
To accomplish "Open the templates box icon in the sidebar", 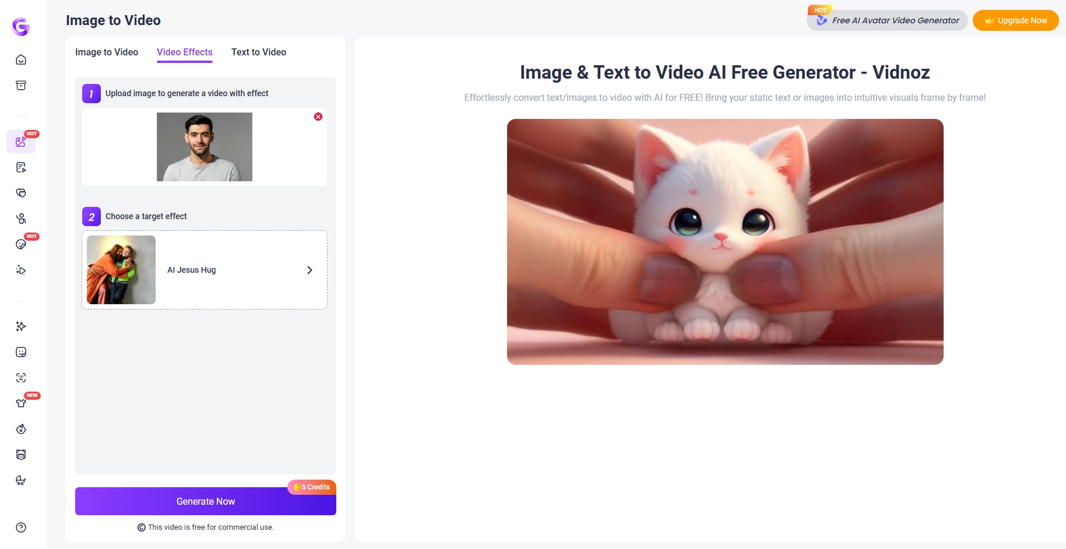I will pos(20,85).
